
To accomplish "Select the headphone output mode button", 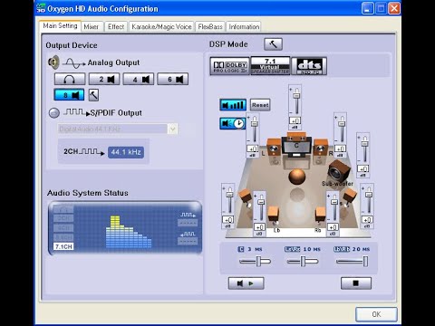I will [x=70, y=79].
